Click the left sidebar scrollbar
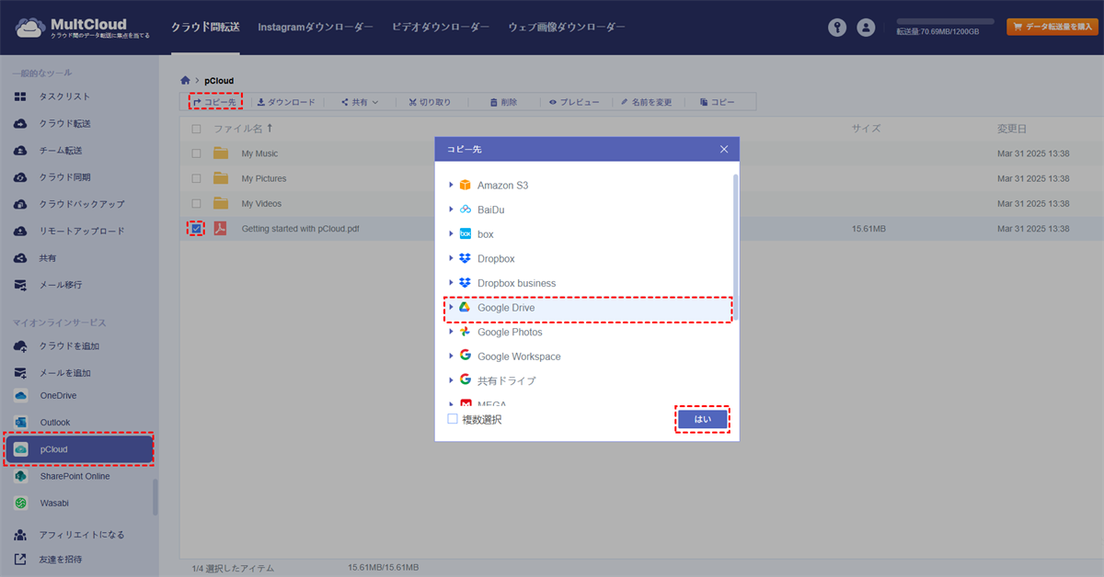 coord(155,497)
